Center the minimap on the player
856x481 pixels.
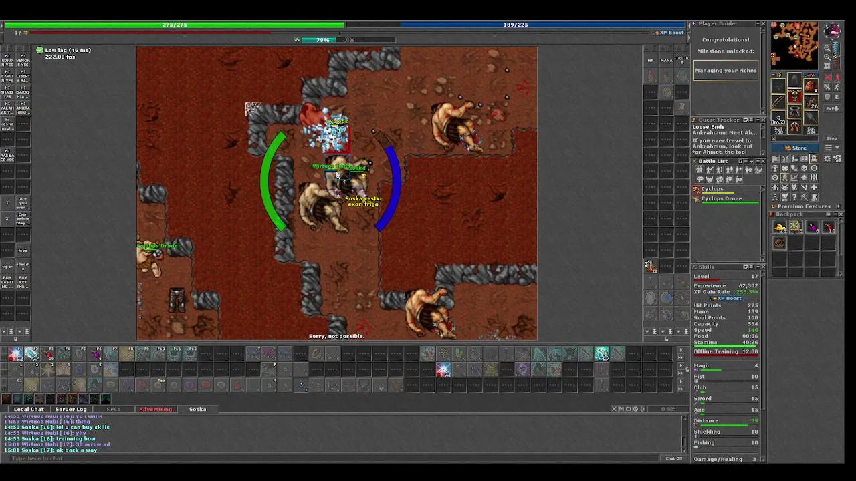point(827,65)
